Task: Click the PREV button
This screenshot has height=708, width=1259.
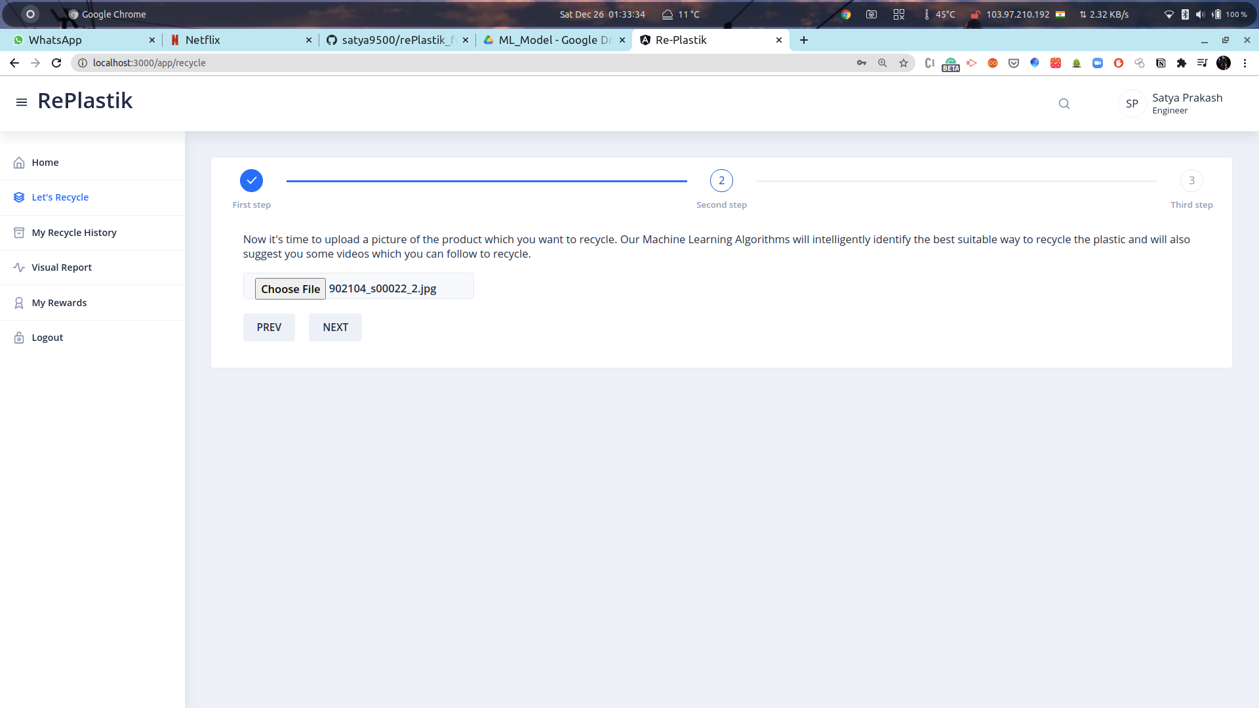Action: pos(269,327)
